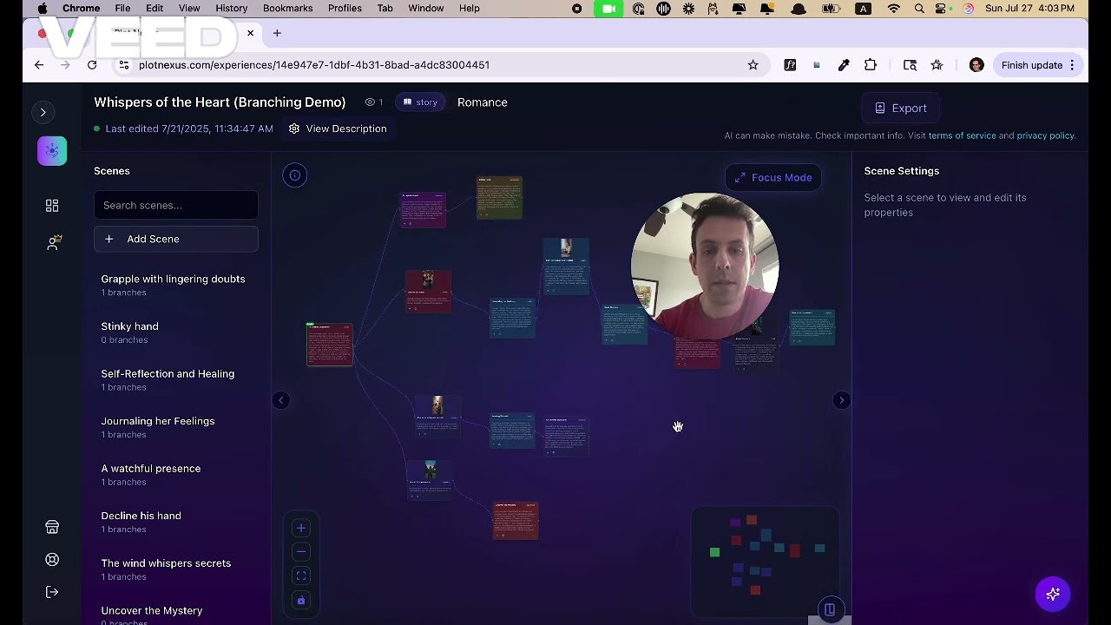Expand the collapsed sidebar with the top chevron
This screenshot has width=1111, height=625.
point(43,112)
